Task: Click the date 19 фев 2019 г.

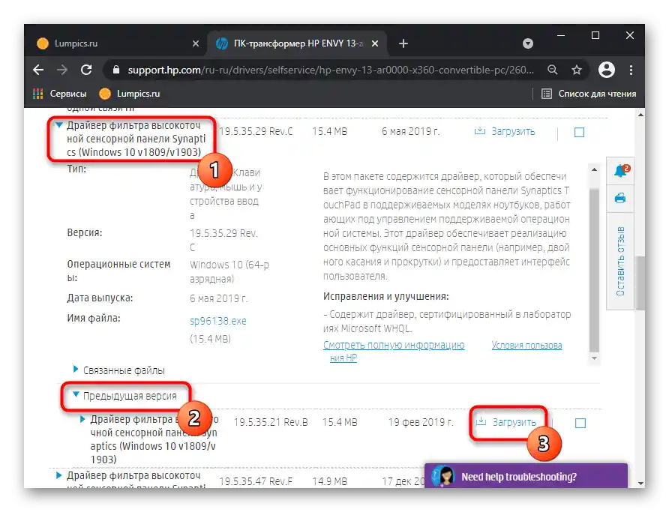Action: 421,423
